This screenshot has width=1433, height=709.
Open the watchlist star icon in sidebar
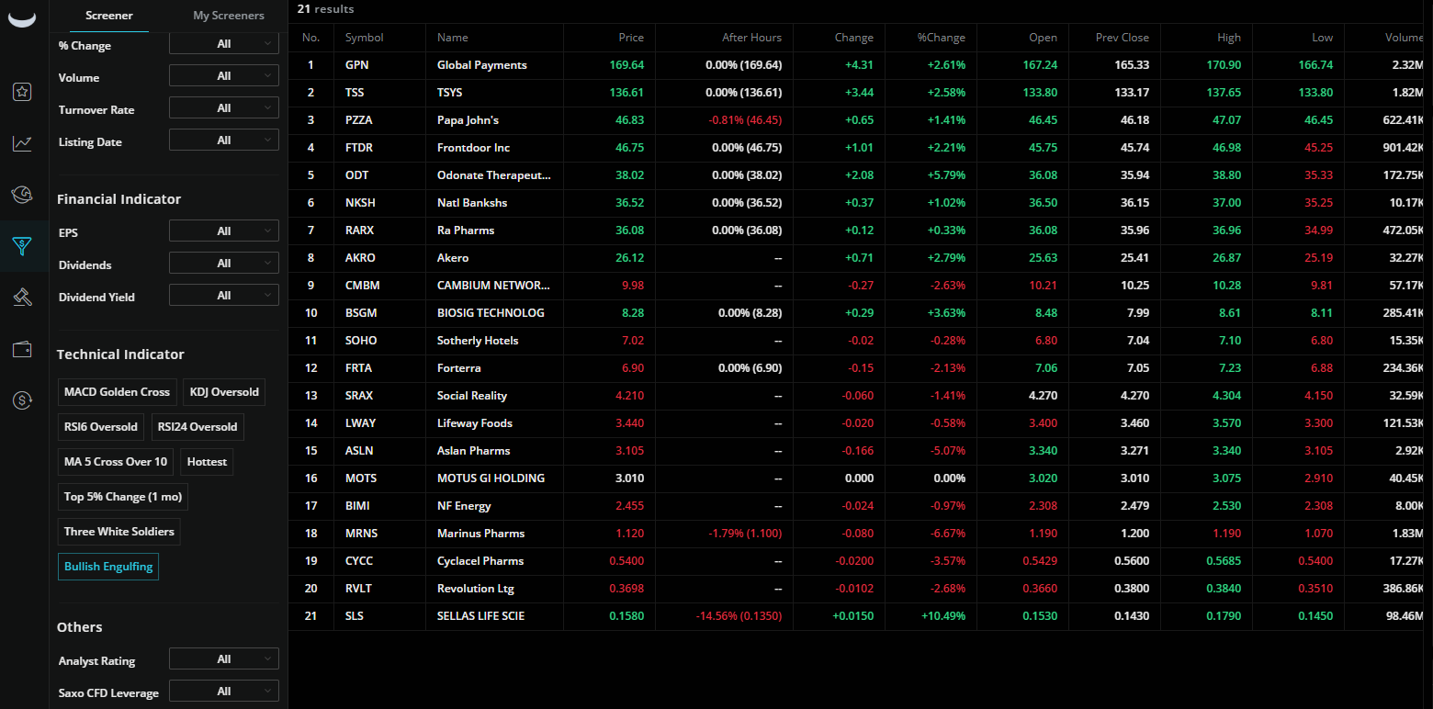(x=23, y=92)
